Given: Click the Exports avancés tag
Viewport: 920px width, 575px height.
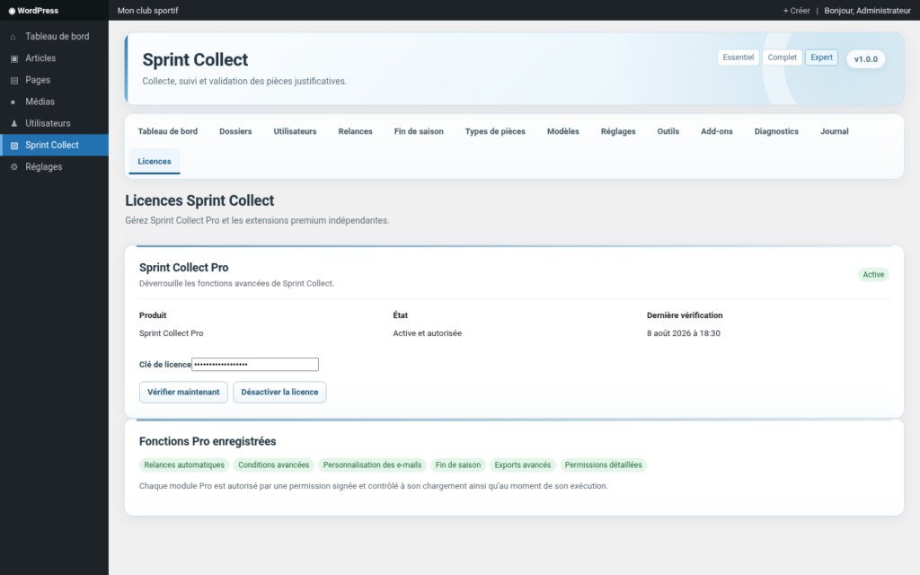Looking at the screenshot, I should pos(523,464).
